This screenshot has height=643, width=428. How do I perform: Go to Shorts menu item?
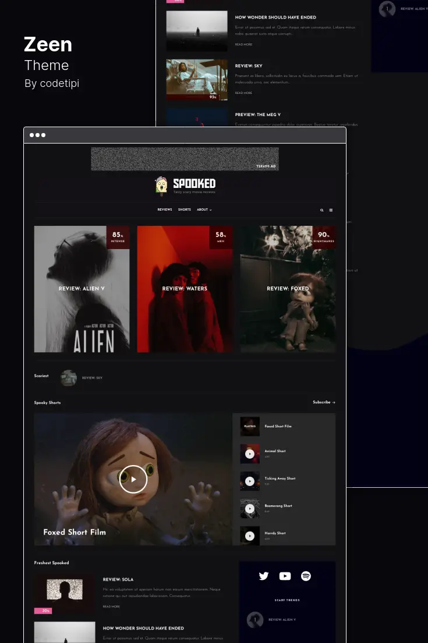185,209
